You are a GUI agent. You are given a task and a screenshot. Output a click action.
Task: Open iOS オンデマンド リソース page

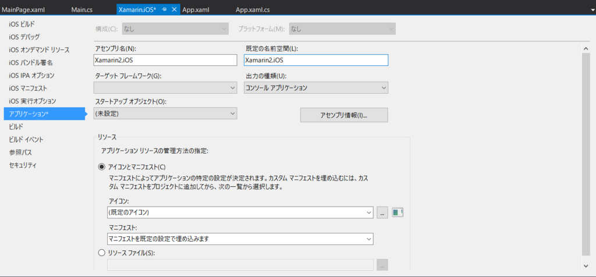(x=39, y=50)
